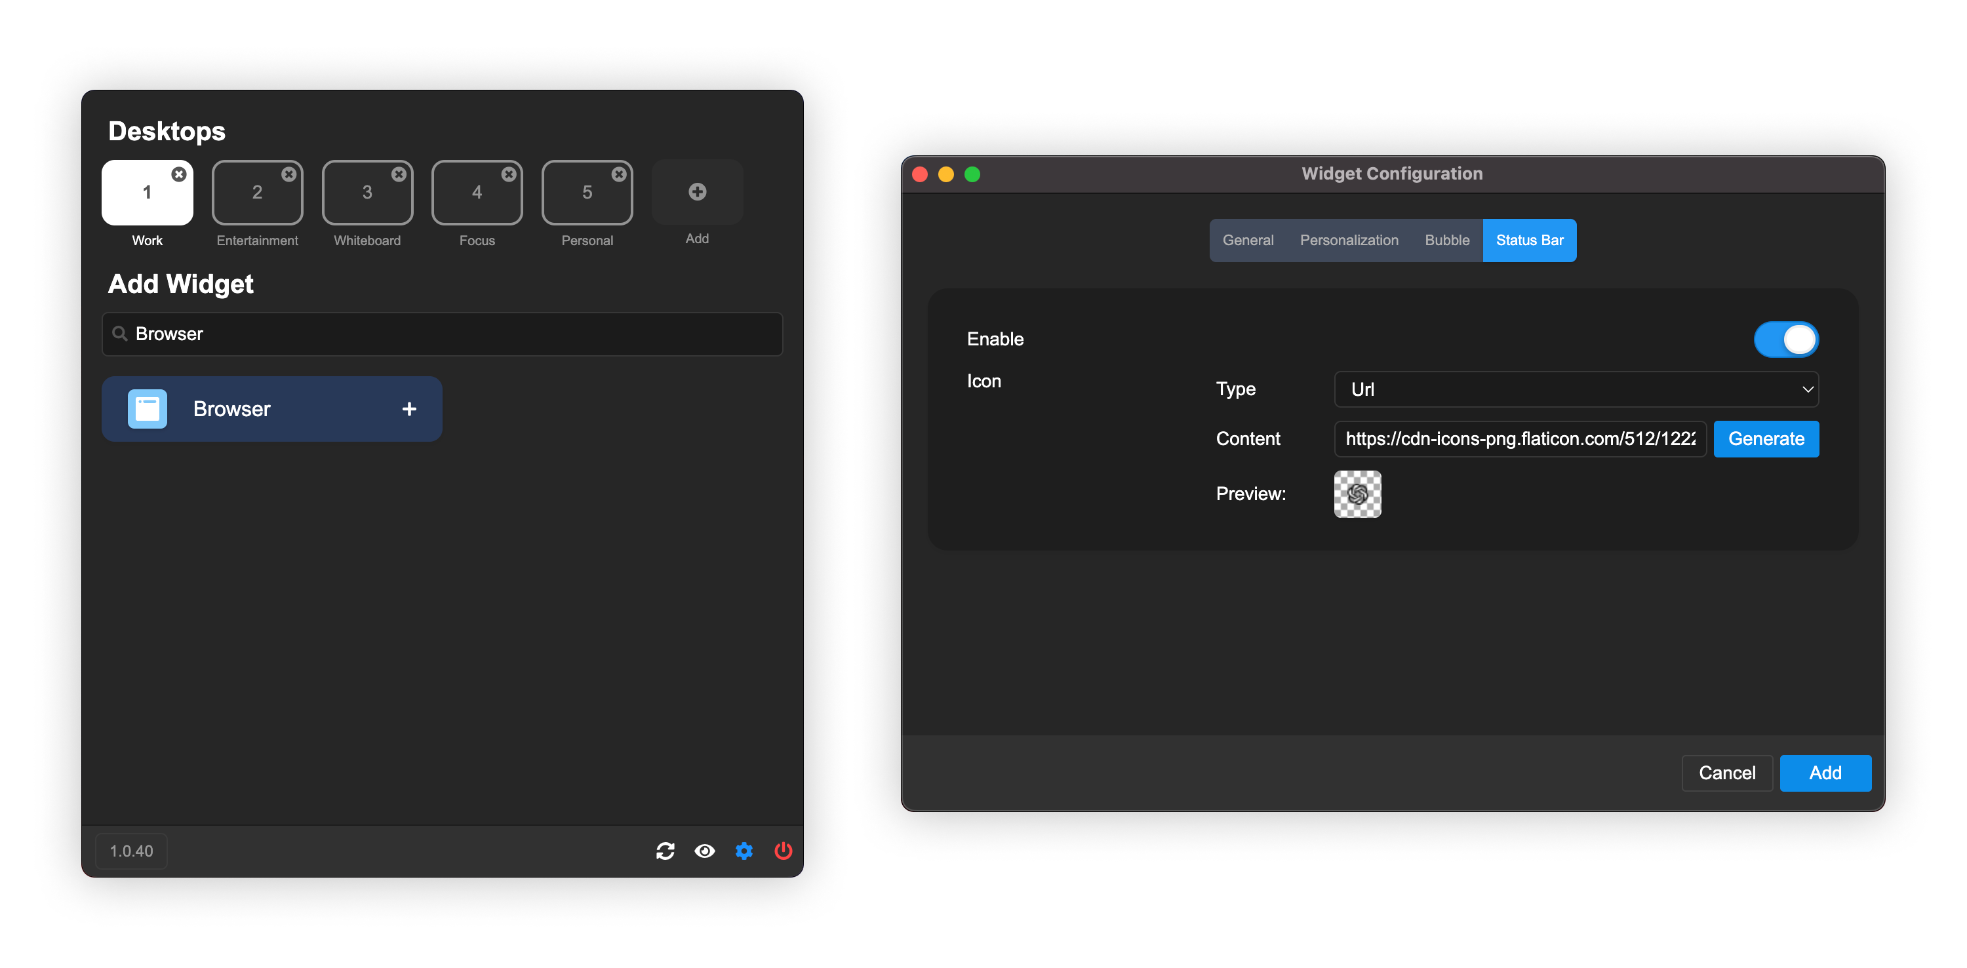Screen dimensions: 1967x968
Task: Click the blue settings gear icon
Action: pyautogui.click(x=744, y=851)
